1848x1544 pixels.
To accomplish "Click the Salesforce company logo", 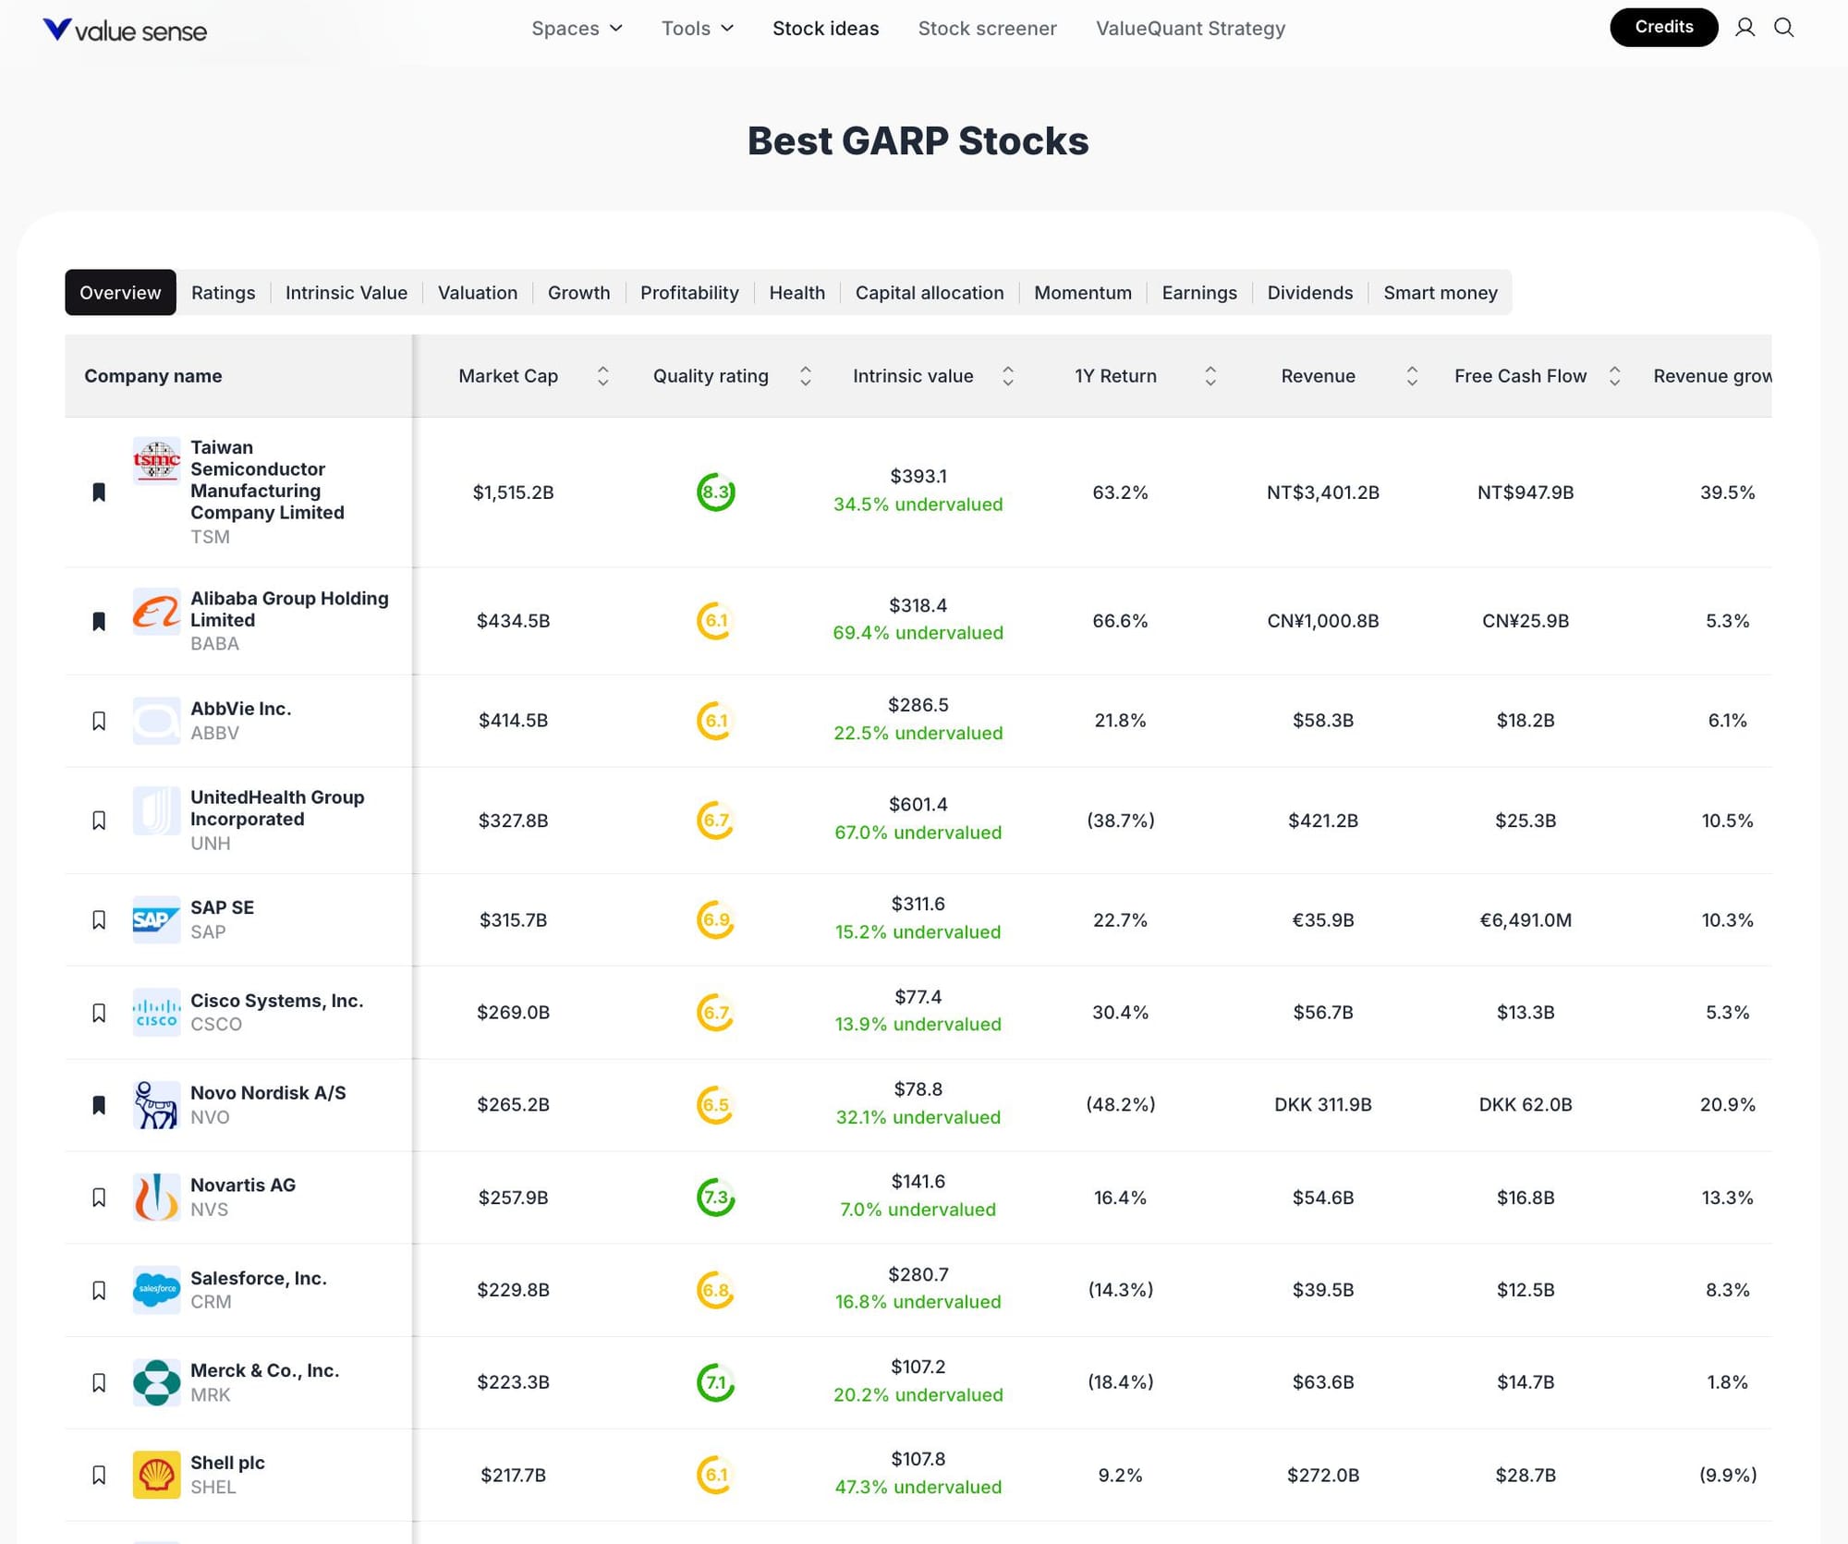I will (156, 1289).
